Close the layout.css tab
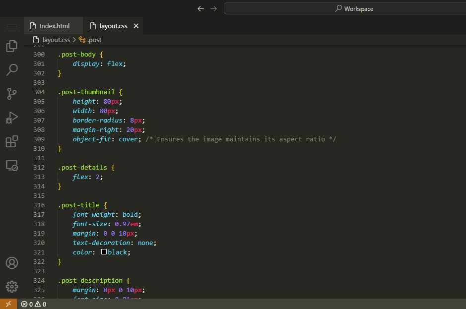This screenshot has height=309, width=466. tap(136, 26)
